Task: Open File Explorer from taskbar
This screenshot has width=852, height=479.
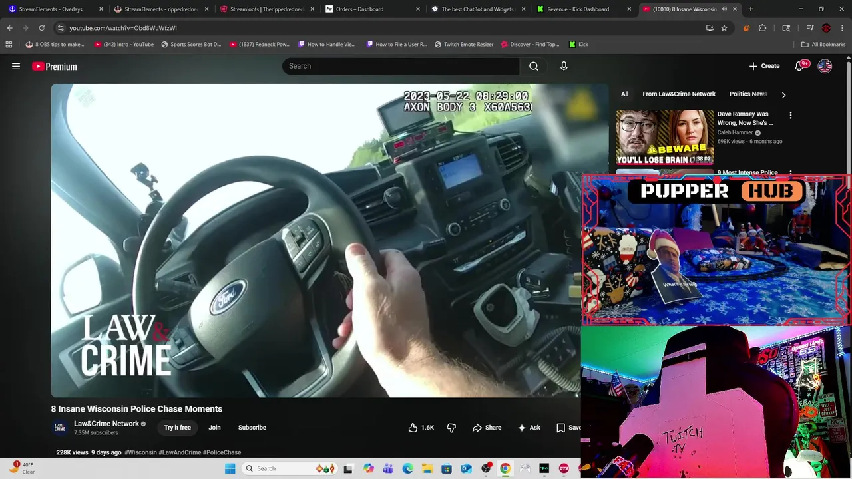Action: point(427,468)
